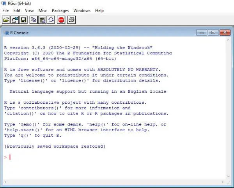
Task: Click the 'citation()' text in console
Action: [20, 113]
